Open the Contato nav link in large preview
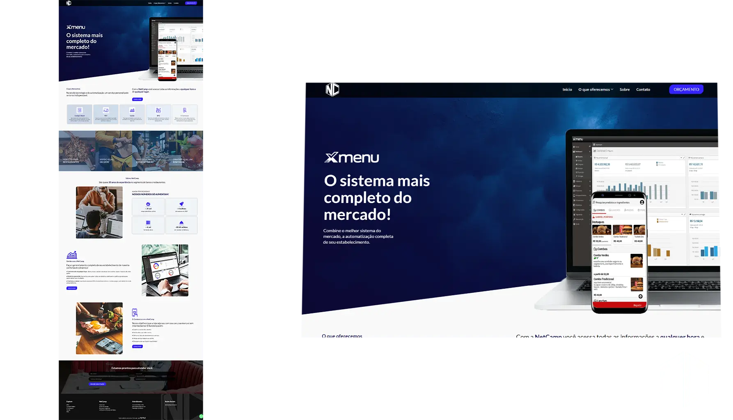The height and width of the screenshot is (420, 733). coord(643,89)
